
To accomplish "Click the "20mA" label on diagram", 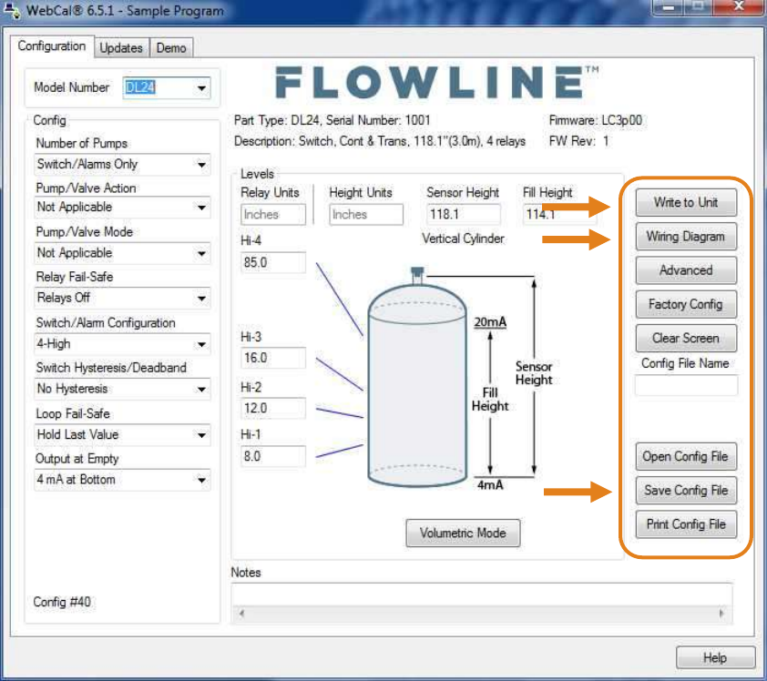I will coord(490,322).
